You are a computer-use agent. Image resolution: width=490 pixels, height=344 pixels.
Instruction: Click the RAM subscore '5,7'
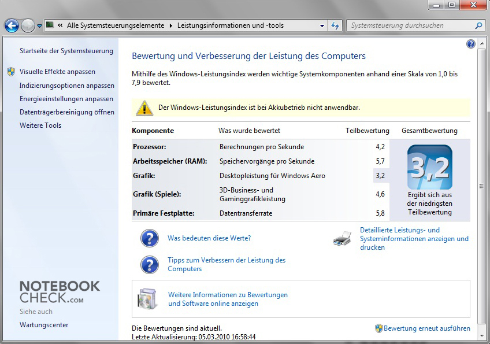[x=380, y=161]
